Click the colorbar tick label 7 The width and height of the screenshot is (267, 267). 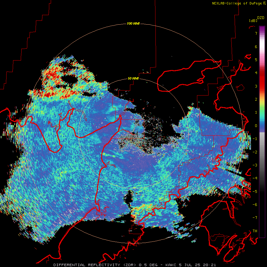[256, 33]
